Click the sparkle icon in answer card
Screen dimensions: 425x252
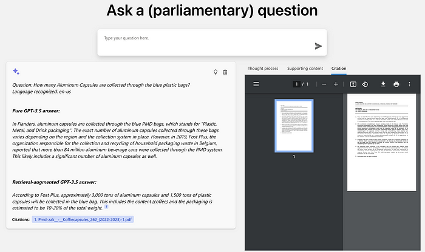tap(16, 72)
